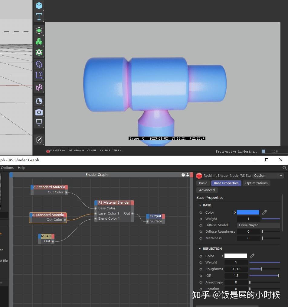The width and height of the screenshot is (288, 307).
Task: Click the blue Base Color swatch
Action: pyautogui.click(x=248, y=212)
